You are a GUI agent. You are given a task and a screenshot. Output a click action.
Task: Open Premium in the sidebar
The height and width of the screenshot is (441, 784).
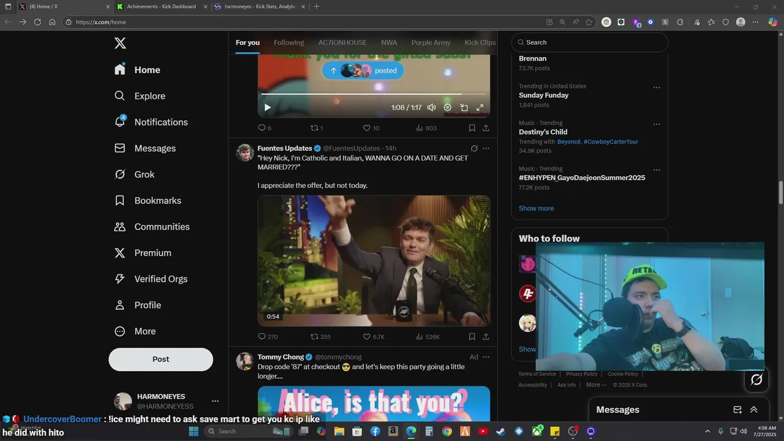tap(143, 253)
